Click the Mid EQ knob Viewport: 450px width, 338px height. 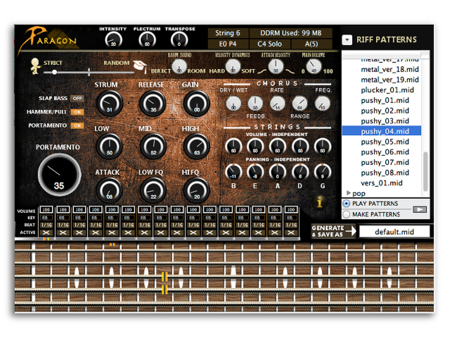pos(153,146)
